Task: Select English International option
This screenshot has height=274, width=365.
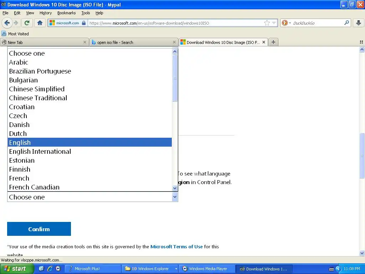Action: coord(90,151)
